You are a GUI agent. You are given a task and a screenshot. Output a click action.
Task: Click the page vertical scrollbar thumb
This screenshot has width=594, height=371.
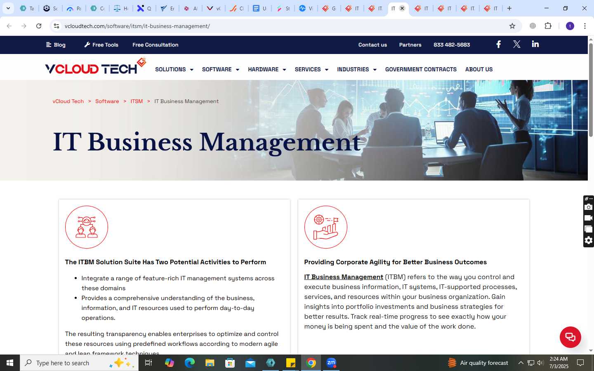click(x=591, y=89)
